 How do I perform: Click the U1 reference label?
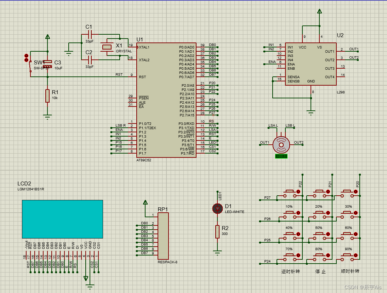coord(140,40)
